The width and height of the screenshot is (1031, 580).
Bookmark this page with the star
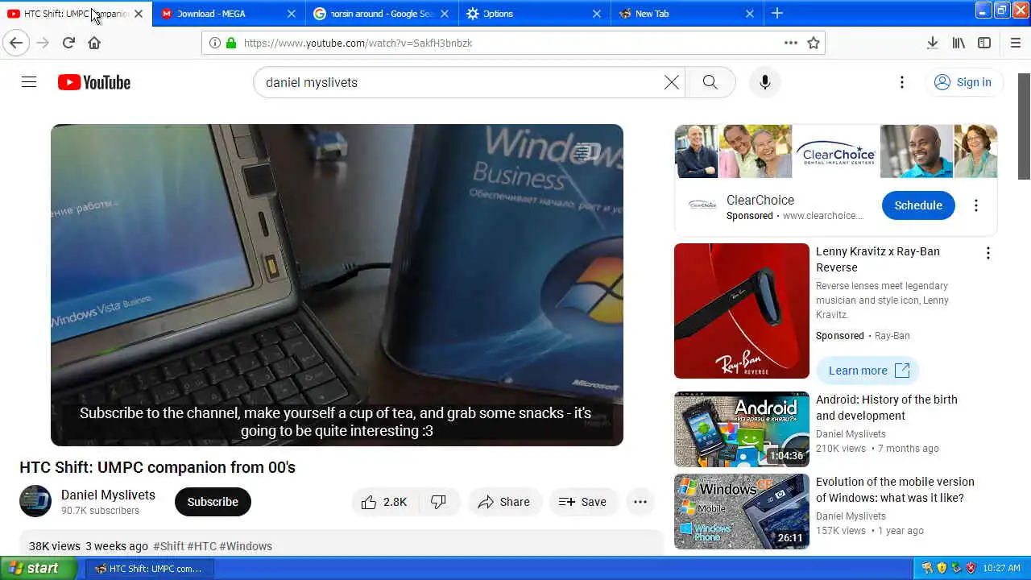pyautogui.click(x=814, y=43)
